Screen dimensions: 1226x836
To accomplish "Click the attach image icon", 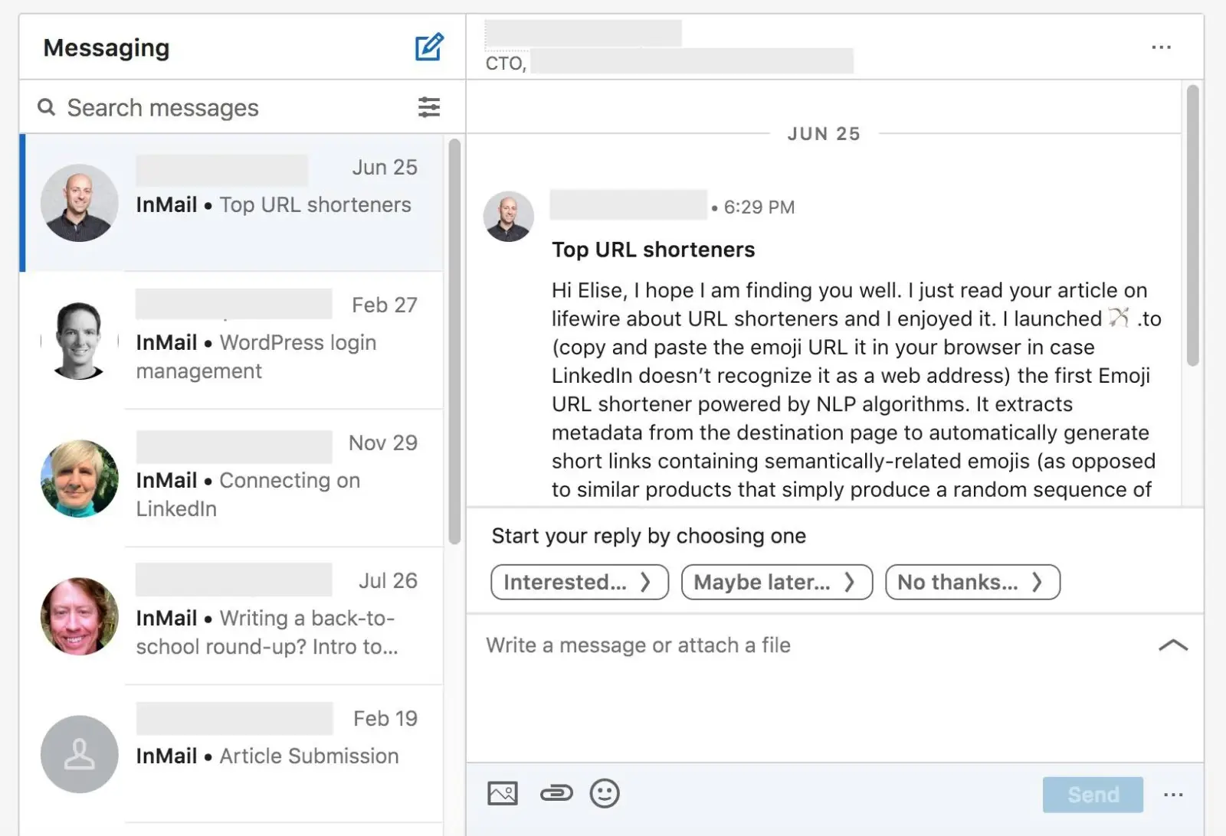I will click(x=503, y=793).
